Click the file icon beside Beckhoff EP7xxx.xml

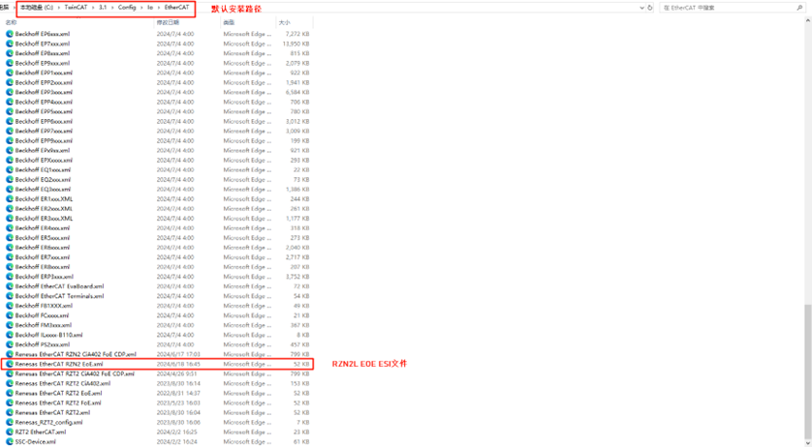pyautogui.click(x=10, y=44)
